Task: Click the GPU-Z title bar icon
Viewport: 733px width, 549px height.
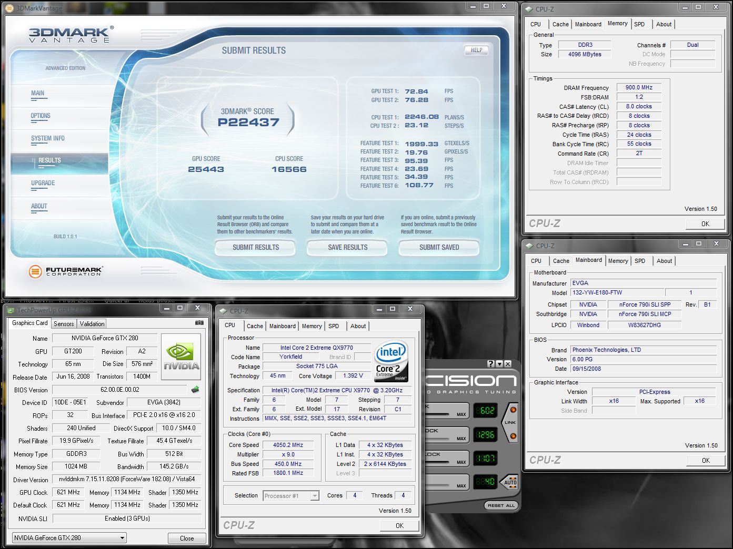Action: click(x=11, y=310)
